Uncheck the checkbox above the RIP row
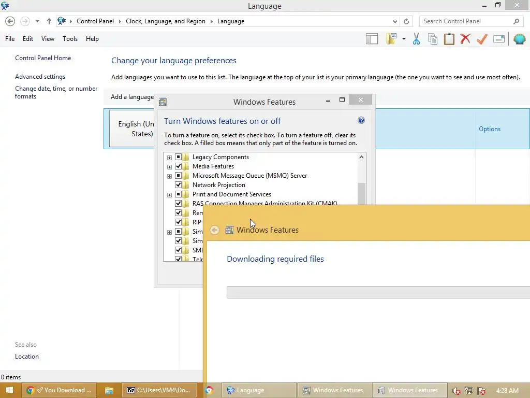 (x=178, y=213)
